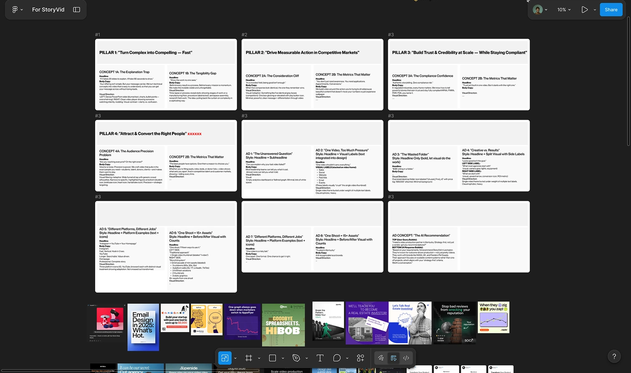Open the Actions and plugins panel

(360, 358)
